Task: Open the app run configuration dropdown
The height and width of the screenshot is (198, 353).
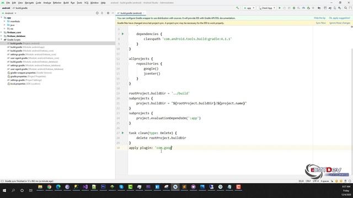Action: 249,8
